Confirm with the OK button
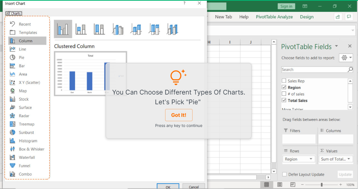 168,186
